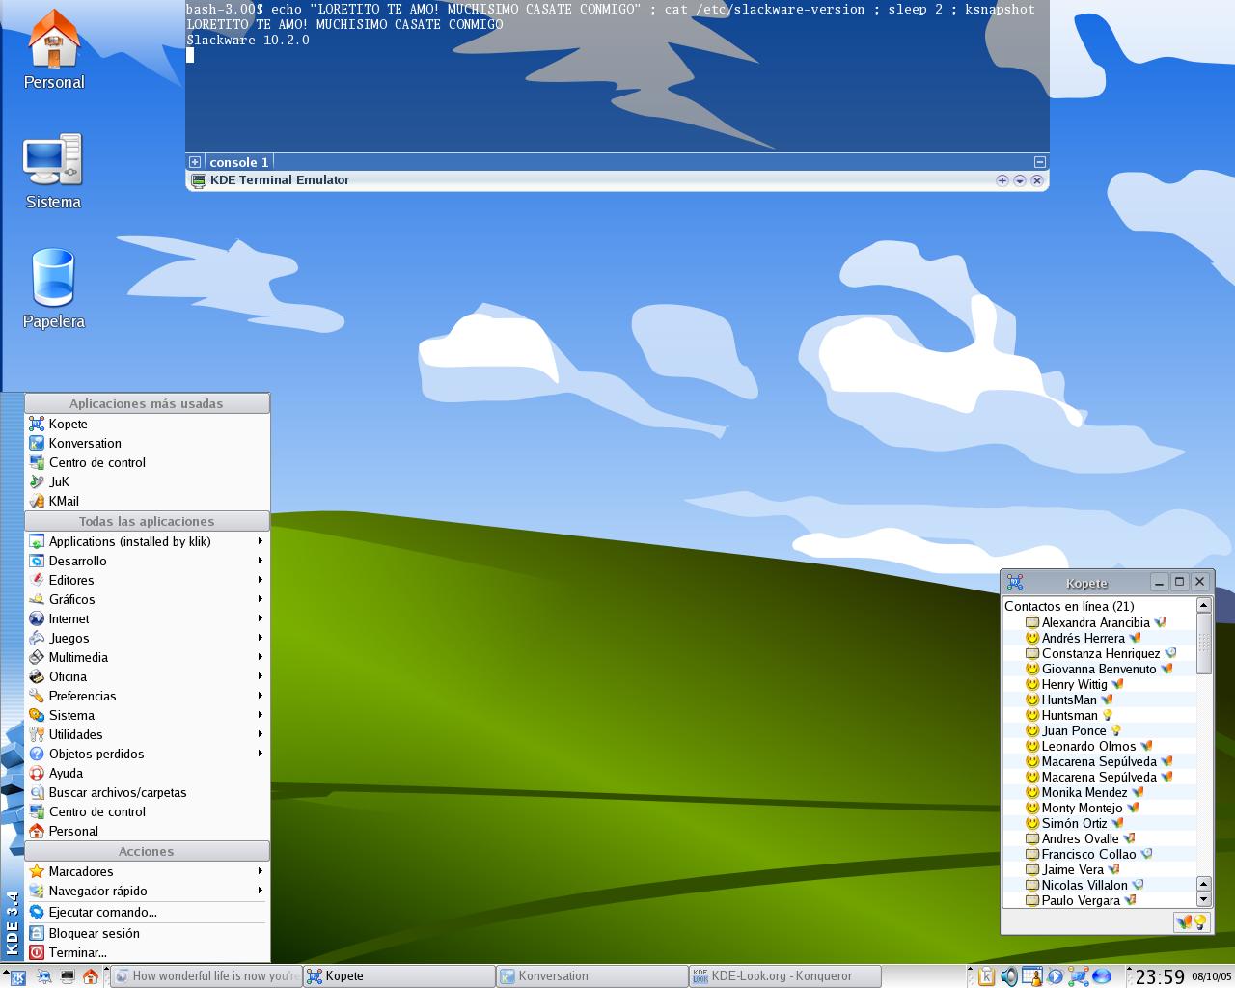
Task: Expand the Gráficos submenu
Action: (x=147, y=599)
